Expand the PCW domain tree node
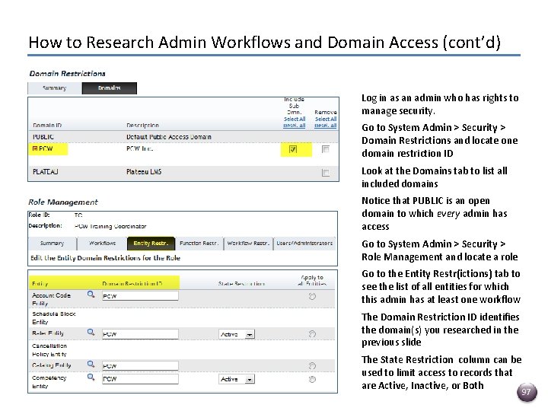 [34, 148]
